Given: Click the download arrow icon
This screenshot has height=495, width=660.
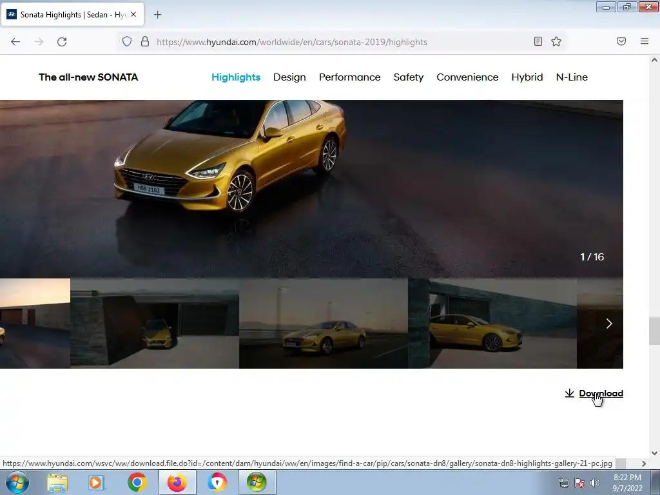Looking at the screenshot, I should 570,393.
